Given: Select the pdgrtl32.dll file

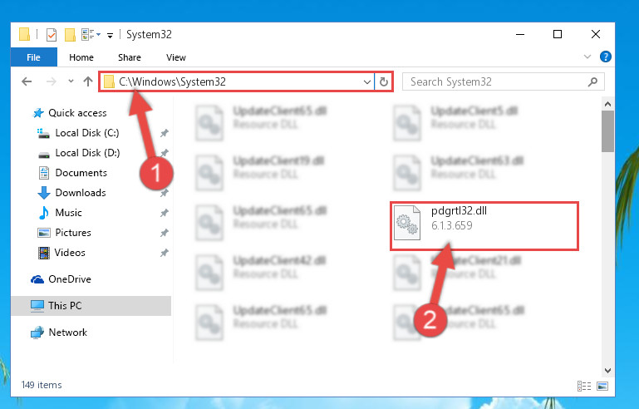Looking at the screenshot, I should pyautogui.click(x=484, y=225).
